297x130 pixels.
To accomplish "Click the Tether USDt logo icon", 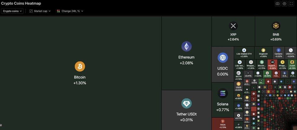I will [186, 103].
